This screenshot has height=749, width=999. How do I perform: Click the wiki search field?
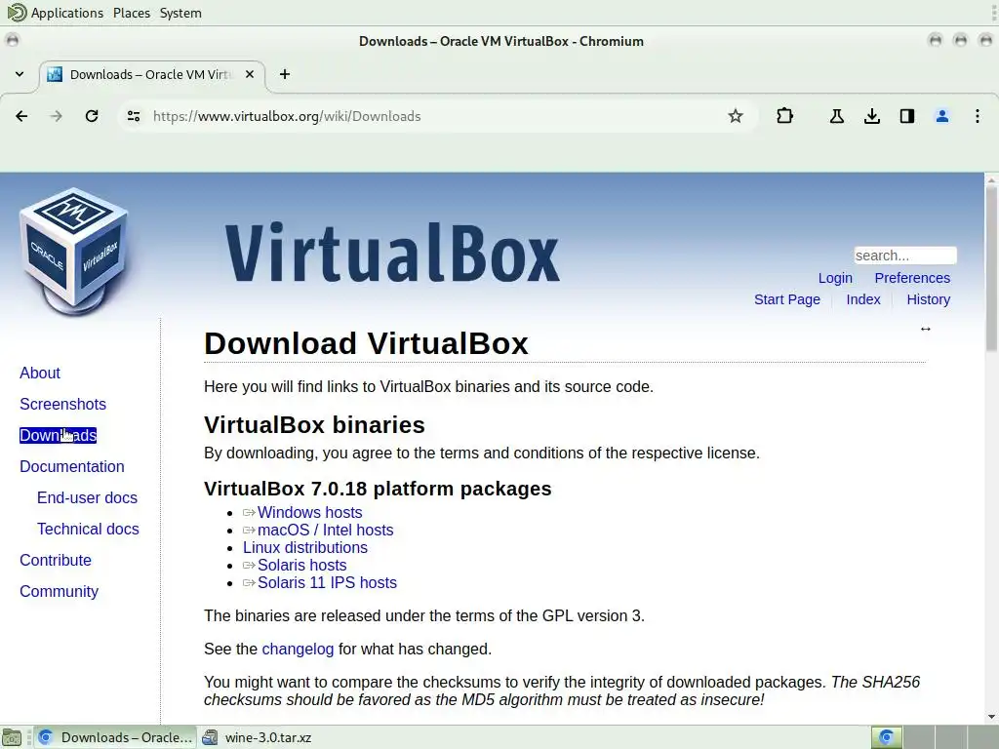coord(904,256)
